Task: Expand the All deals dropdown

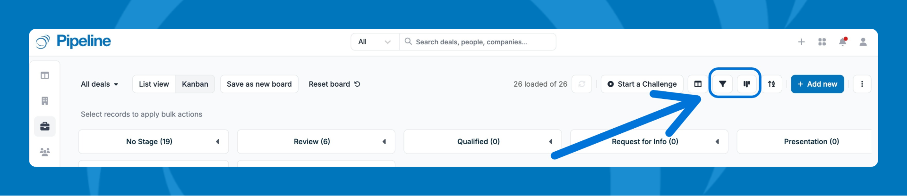Action: pyautogui.click(x=99, y=84)
